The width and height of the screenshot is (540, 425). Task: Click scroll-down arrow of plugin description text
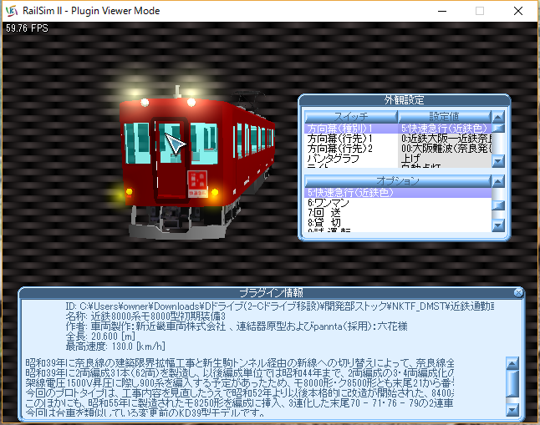[x=512, y=410]
